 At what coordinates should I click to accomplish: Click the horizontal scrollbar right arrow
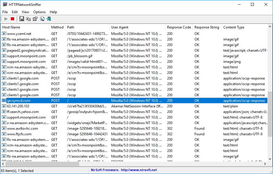click(x=265, y=164)
